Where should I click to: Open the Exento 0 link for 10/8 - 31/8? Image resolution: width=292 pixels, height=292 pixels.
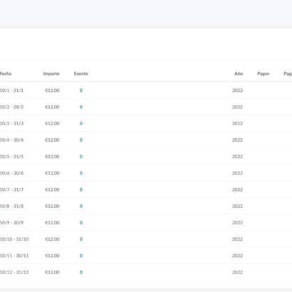[81, 206]
